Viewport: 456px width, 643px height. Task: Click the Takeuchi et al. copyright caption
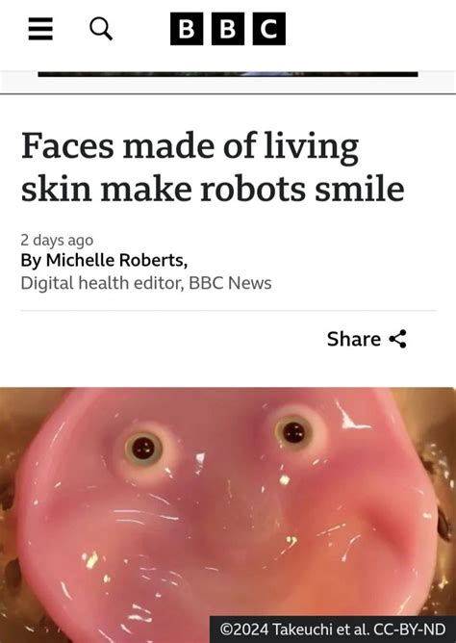tap(333, 630)
